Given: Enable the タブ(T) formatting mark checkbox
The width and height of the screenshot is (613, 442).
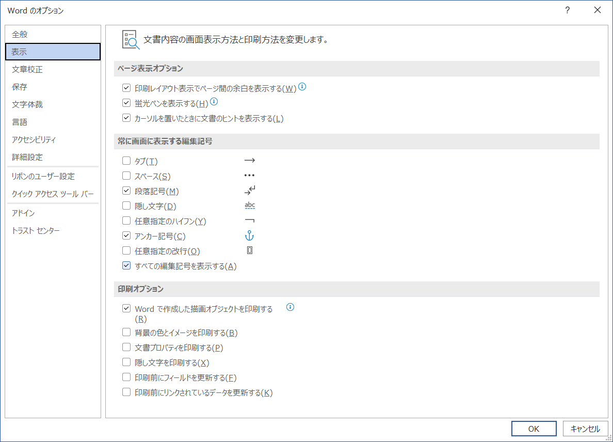Looking at the screenshot, I should coord(126,161).
